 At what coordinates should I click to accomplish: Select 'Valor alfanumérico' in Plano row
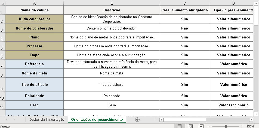[x=231, y=37]
